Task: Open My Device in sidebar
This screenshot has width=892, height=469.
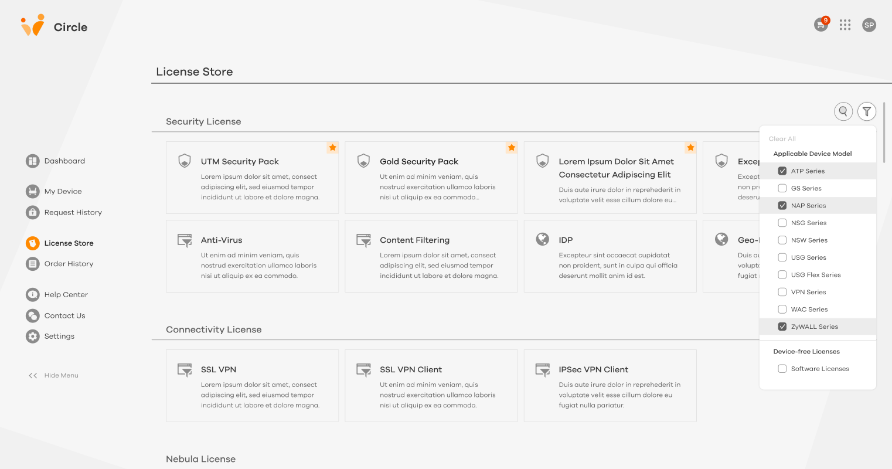Action: click(63, 191)
